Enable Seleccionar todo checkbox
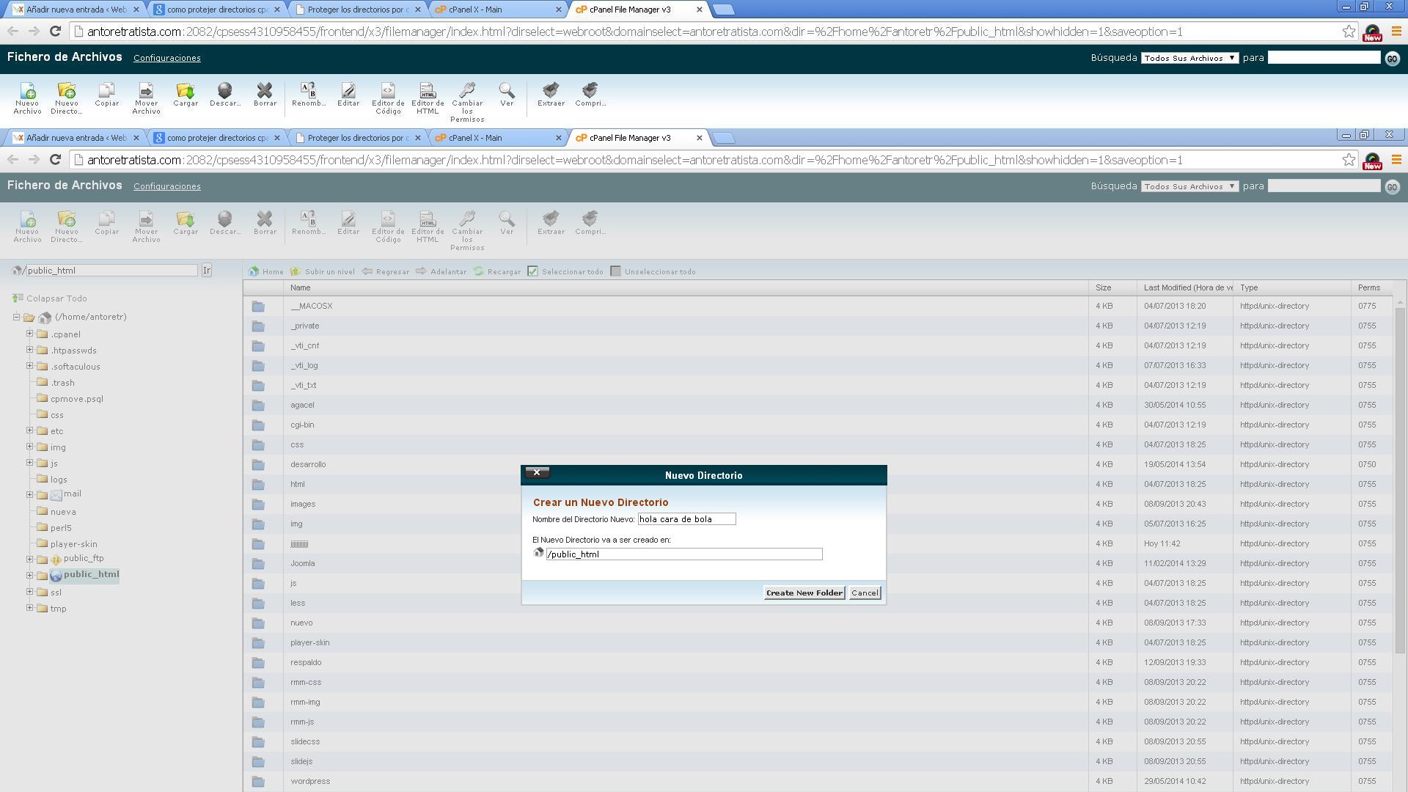Image resolution: width=1408 pixels, height=792 pixels. click(532, 271)
